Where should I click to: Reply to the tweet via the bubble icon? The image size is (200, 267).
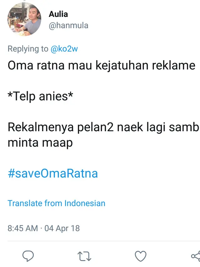28,256
